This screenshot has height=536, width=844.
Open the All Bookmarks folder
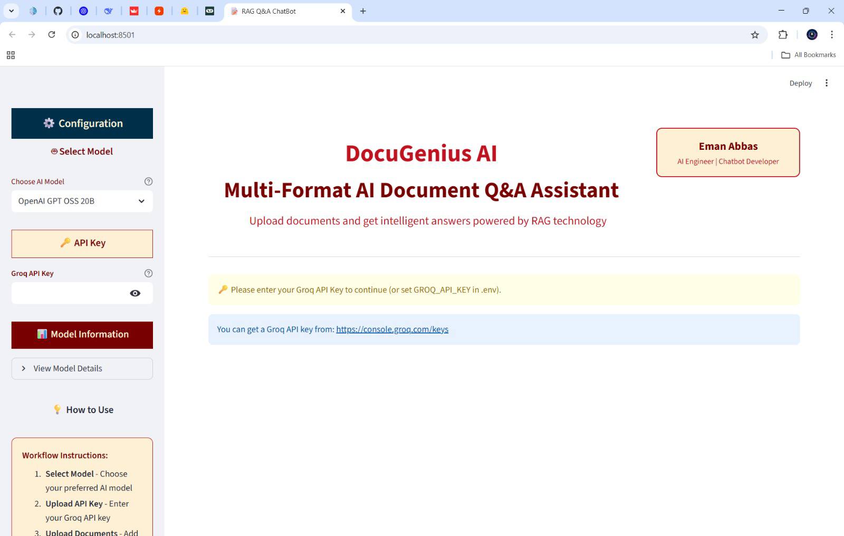[808, 55]
